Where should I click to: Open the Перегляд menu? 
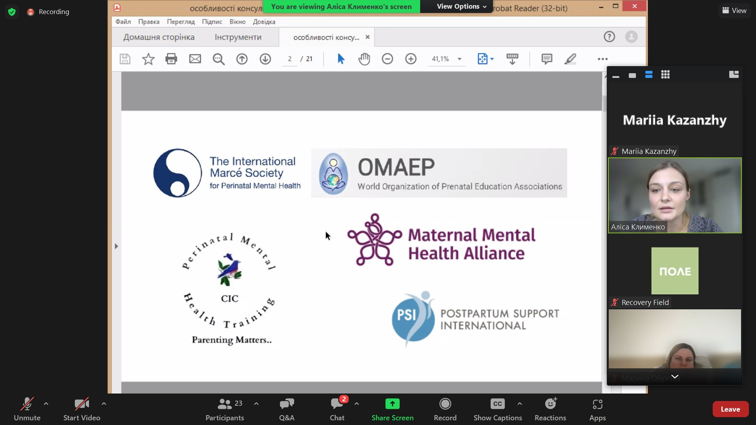tap(181, 22)
